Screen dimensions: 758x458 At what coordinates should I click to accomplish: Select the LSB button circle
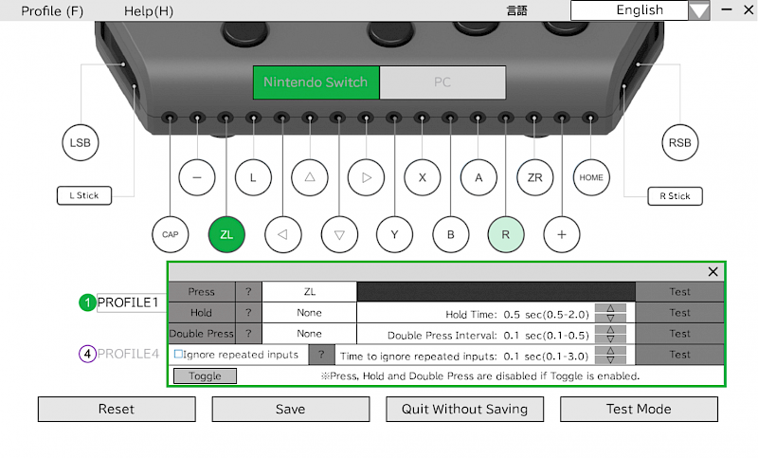click(x=81, y=142)
